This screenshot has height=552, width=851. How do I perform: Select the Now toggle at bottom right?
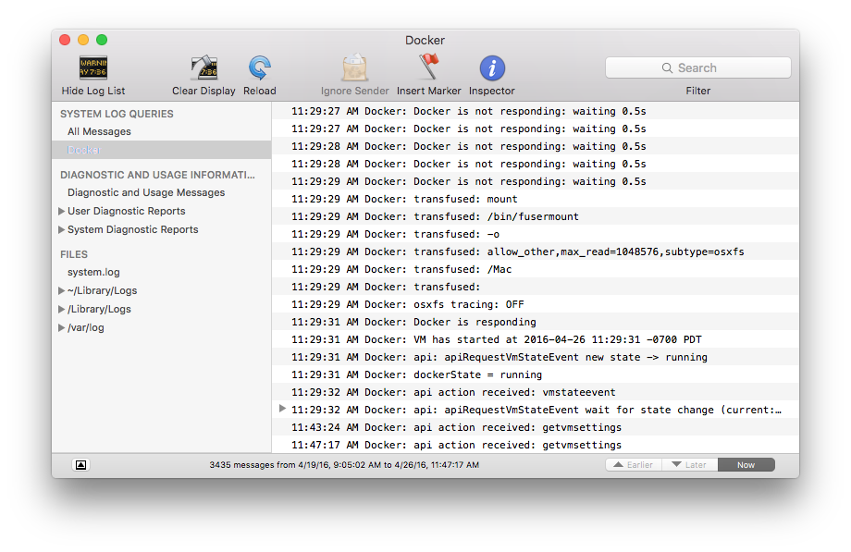click(746, 464)
